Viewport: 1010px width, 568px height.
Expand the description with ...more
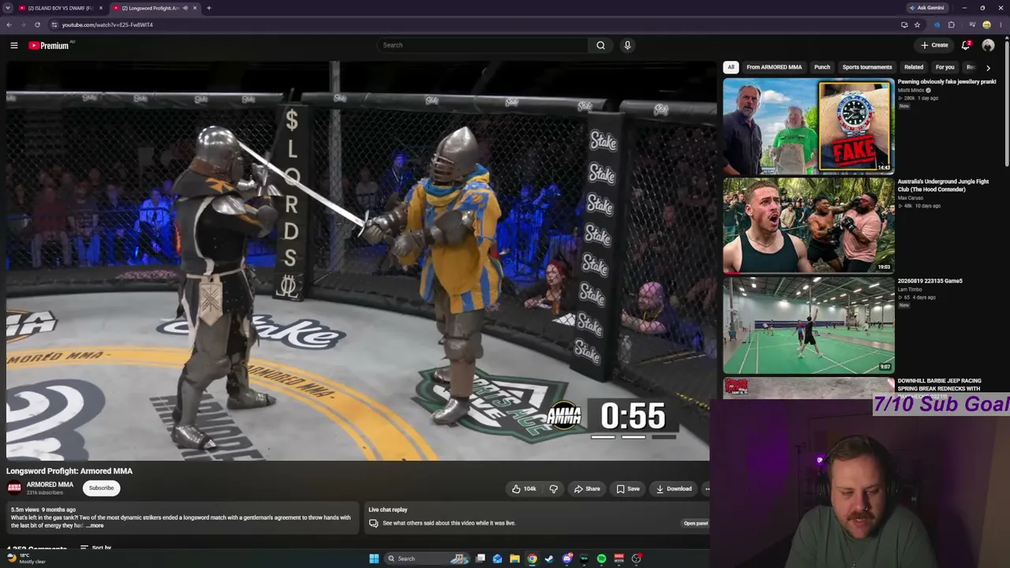point(95,525)
